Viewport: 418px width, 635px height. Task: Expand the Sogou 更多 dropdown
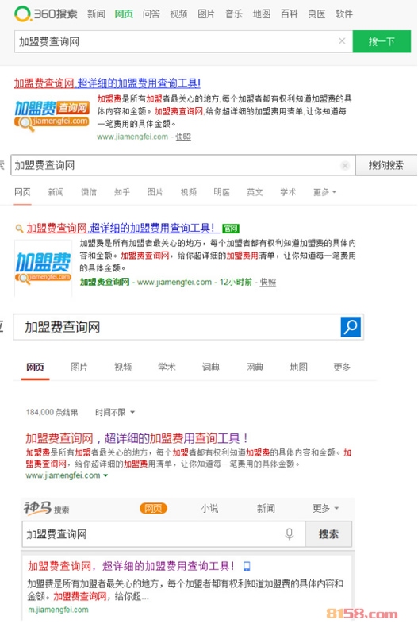coord(325,192)
